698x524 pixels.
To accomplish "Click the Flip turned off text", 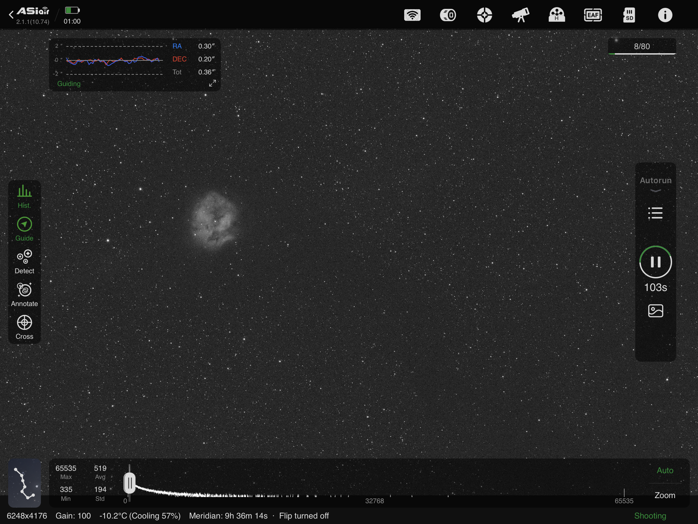I will pyautogui.click(x=304, y=516).
